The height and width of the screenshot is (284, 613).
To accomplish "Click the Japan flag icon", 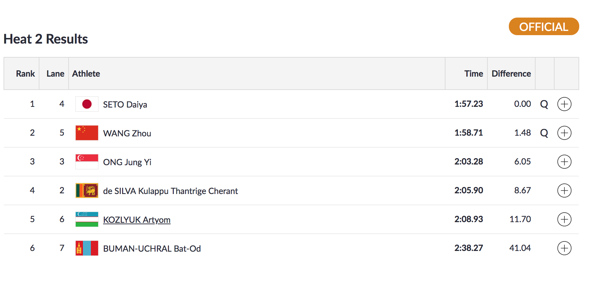I will tap(87, 104).
